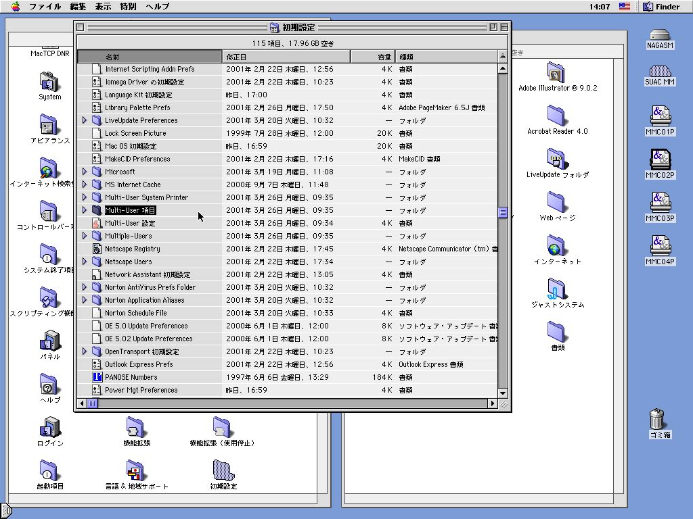
Task: Sort list by 名前 column header
Action: [150, 57]
